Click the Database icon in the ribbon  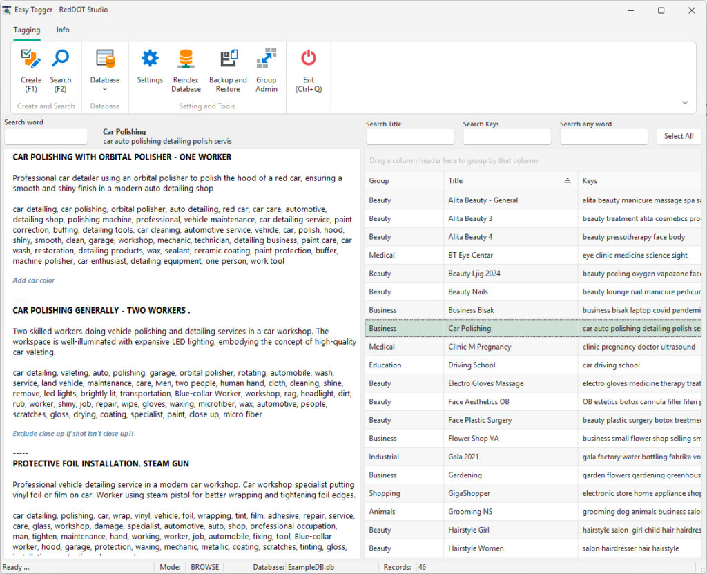[104, 58]
